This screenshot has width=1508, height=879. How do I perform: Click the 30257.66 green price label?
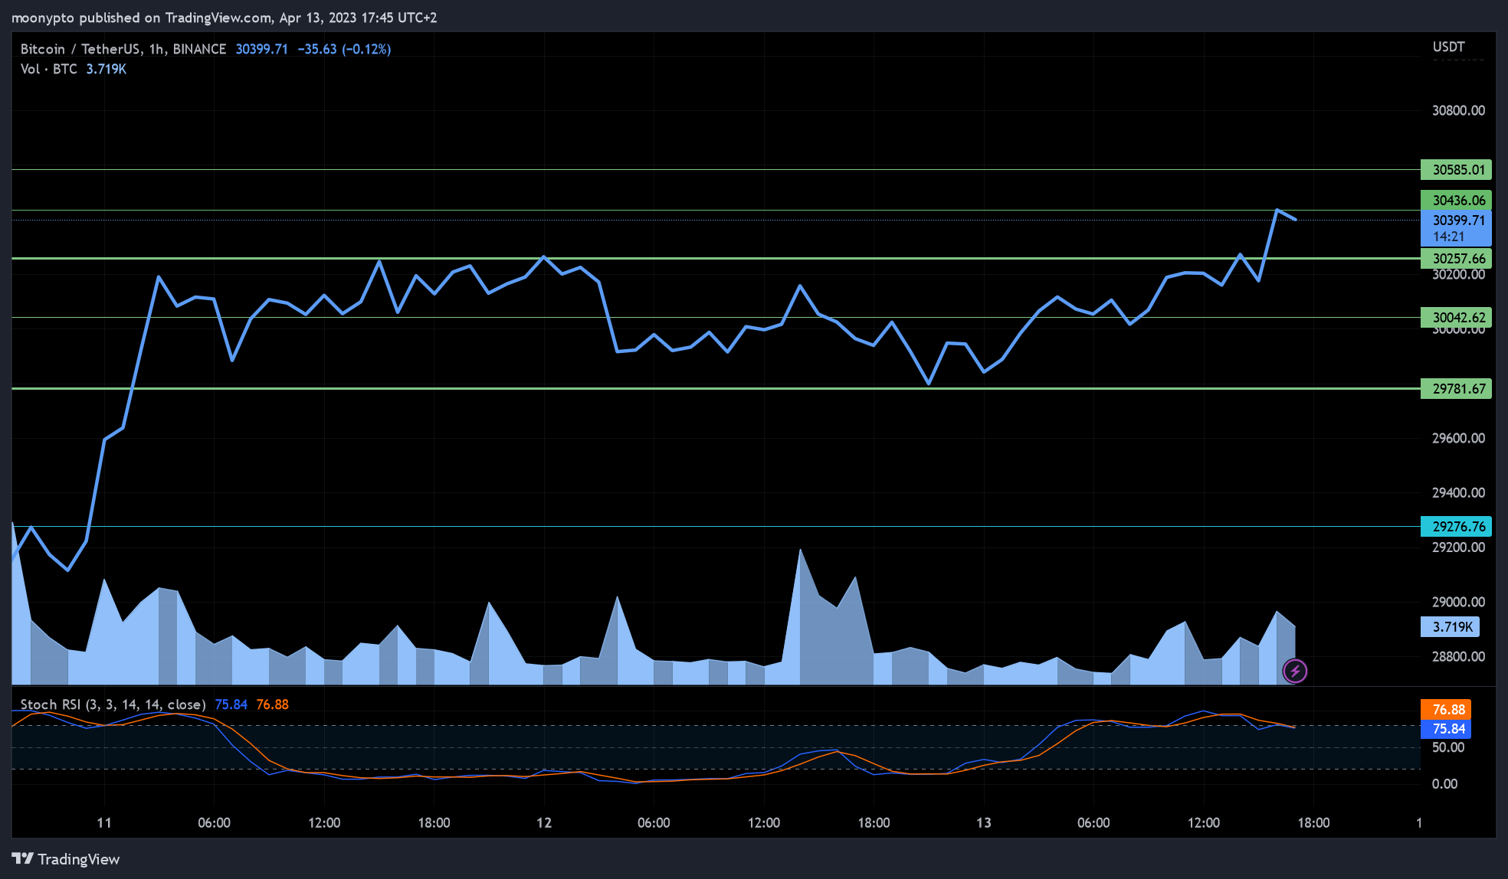(x=1456, y=259)
